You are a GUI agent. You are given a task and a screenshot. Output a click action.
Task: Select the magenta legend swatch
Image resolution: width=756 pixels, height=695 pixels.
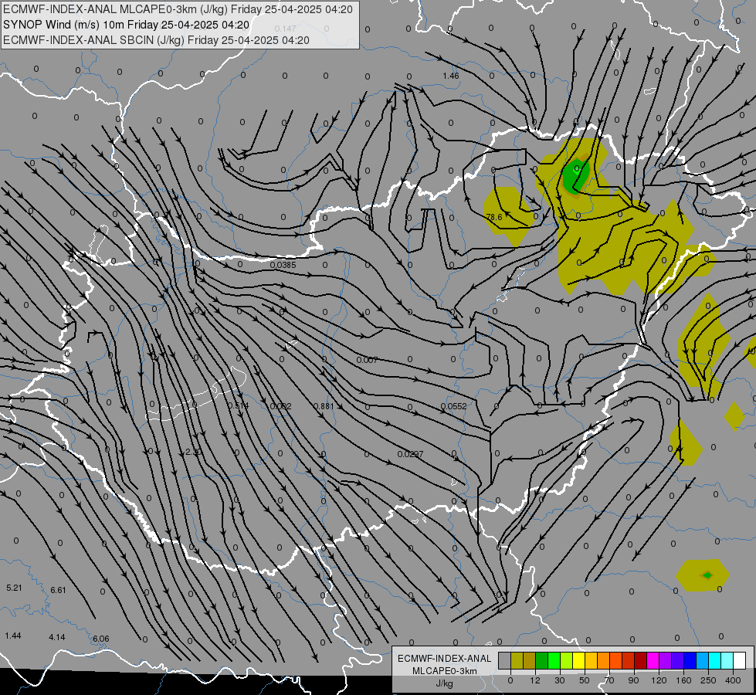click(x=653, y=660)
